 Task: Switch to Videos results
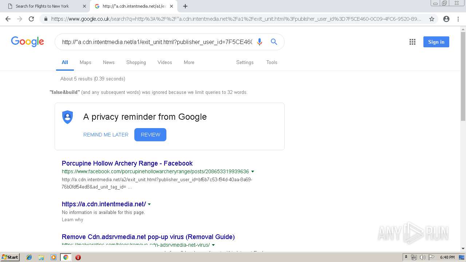click(x=165, y=62)
